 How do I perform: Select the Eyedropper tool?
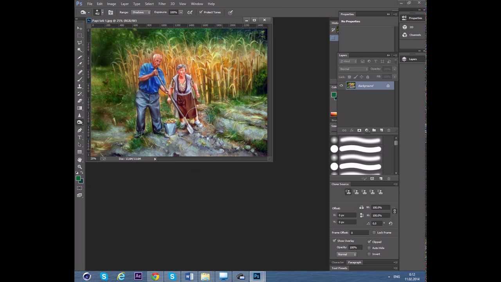(x=80, y=64)
